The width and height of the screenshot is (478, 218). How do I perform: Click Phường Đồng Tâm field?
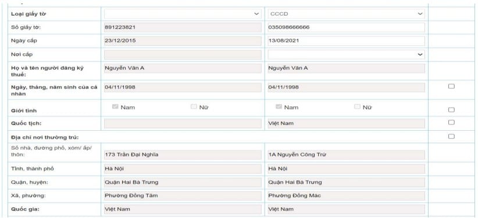[183, 196]
